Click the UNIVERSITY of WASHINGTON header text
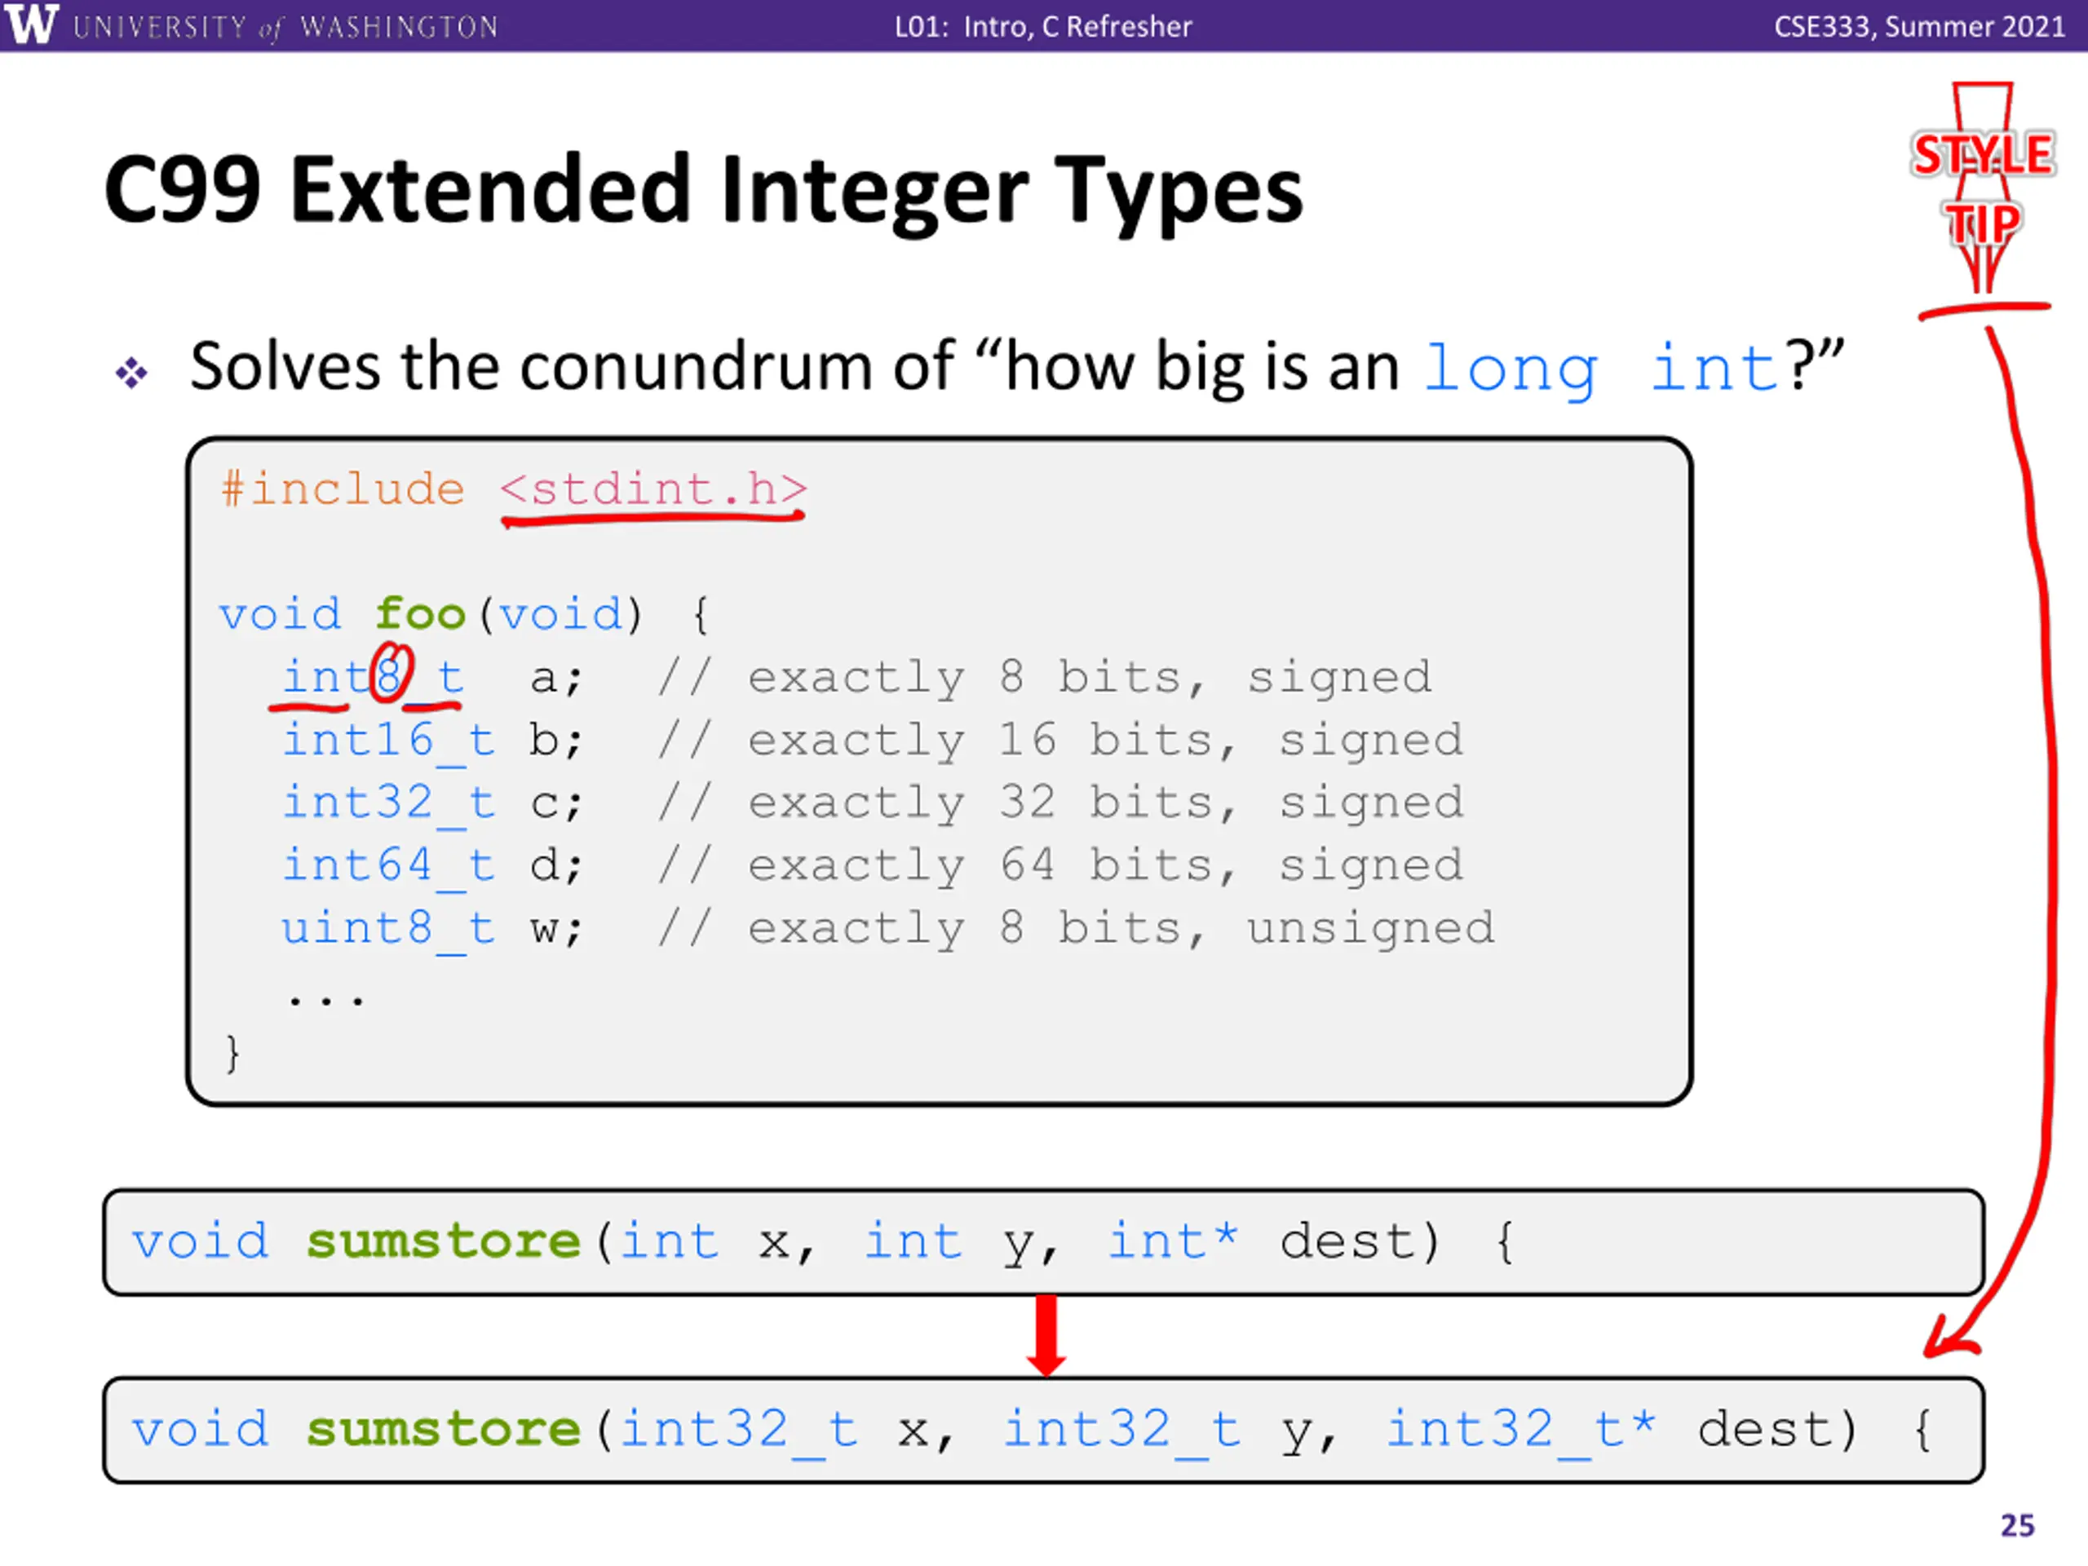Image resolution: width=2088 pixels, height=1566 pixels. [x=285, y=26]
